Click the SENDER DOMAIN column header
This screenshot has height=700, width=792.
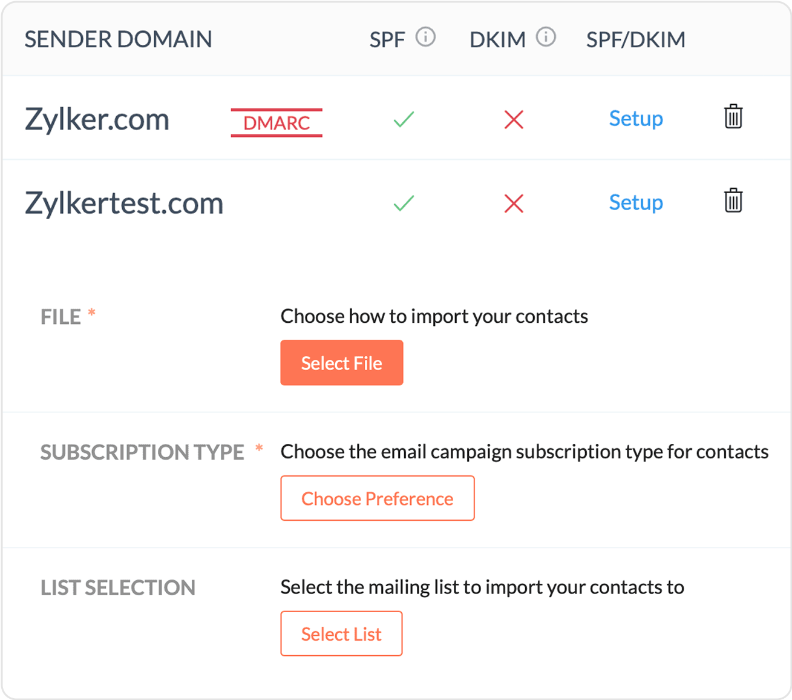pyautogui.click(x=118, y=39)
